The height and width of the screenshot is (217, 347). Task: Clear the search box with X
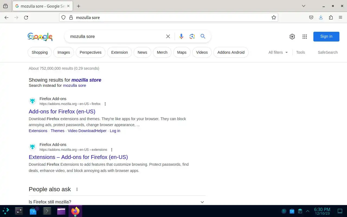coord(168,36)
